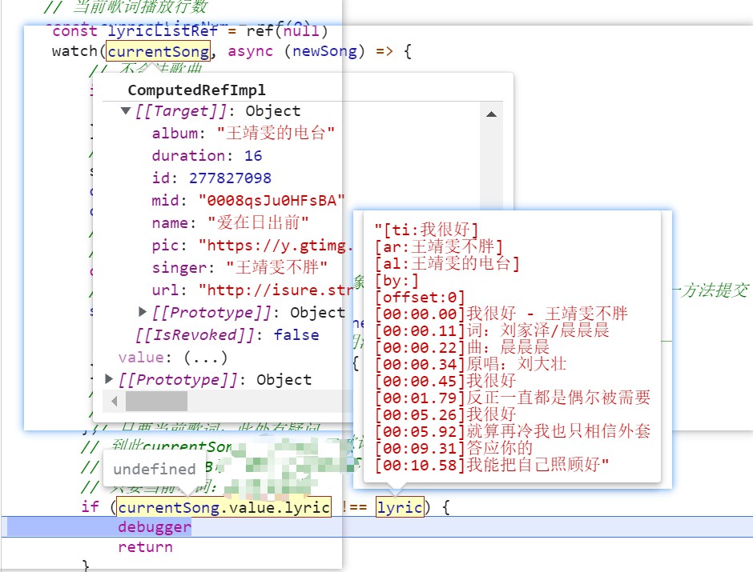Expand the bottom [[Prototype]] Object node
Image resolution: width=753 pixels, height=572 pixels.
click(x=109, y=379)
